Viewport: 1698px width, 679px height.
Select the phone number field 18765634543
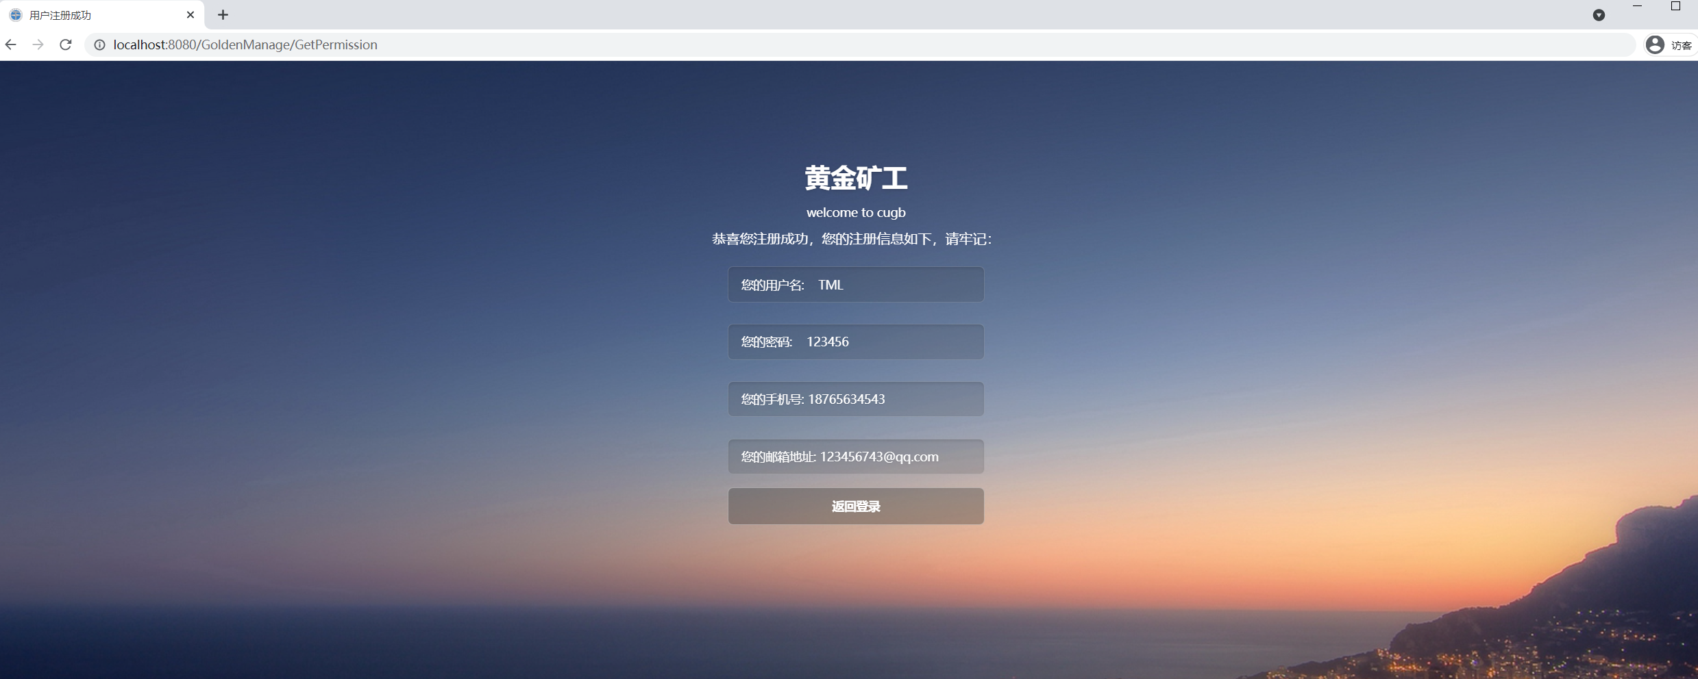point(856,399)
